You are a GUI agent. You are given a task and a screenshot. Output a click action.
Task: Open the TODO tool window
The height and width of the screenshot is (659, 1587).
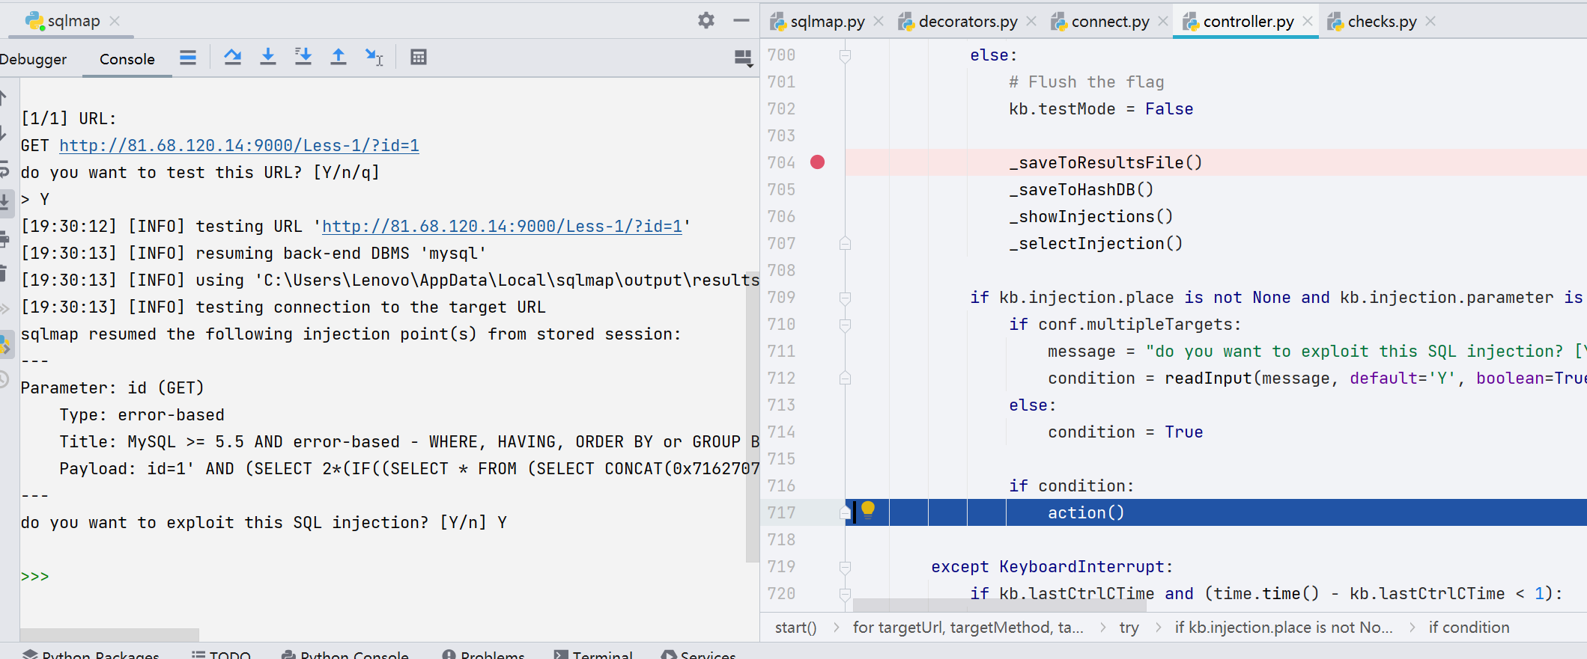pos(221,655)
